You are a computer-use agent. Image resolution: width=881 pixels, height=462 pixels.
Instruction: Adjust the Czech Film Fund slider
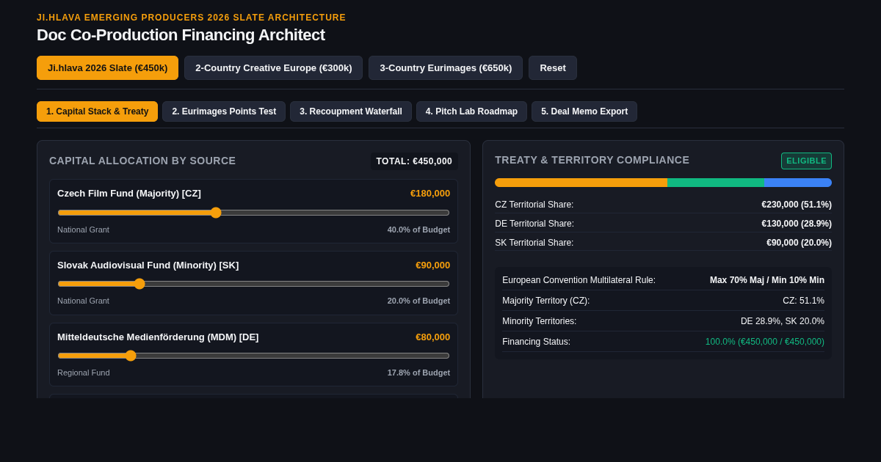pos(253,213)
